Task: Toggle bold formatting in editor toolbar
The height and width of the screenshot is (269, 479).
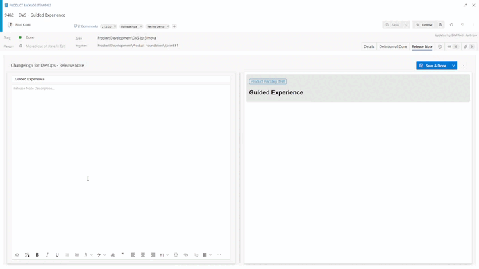Action: [x=37, y=254]
